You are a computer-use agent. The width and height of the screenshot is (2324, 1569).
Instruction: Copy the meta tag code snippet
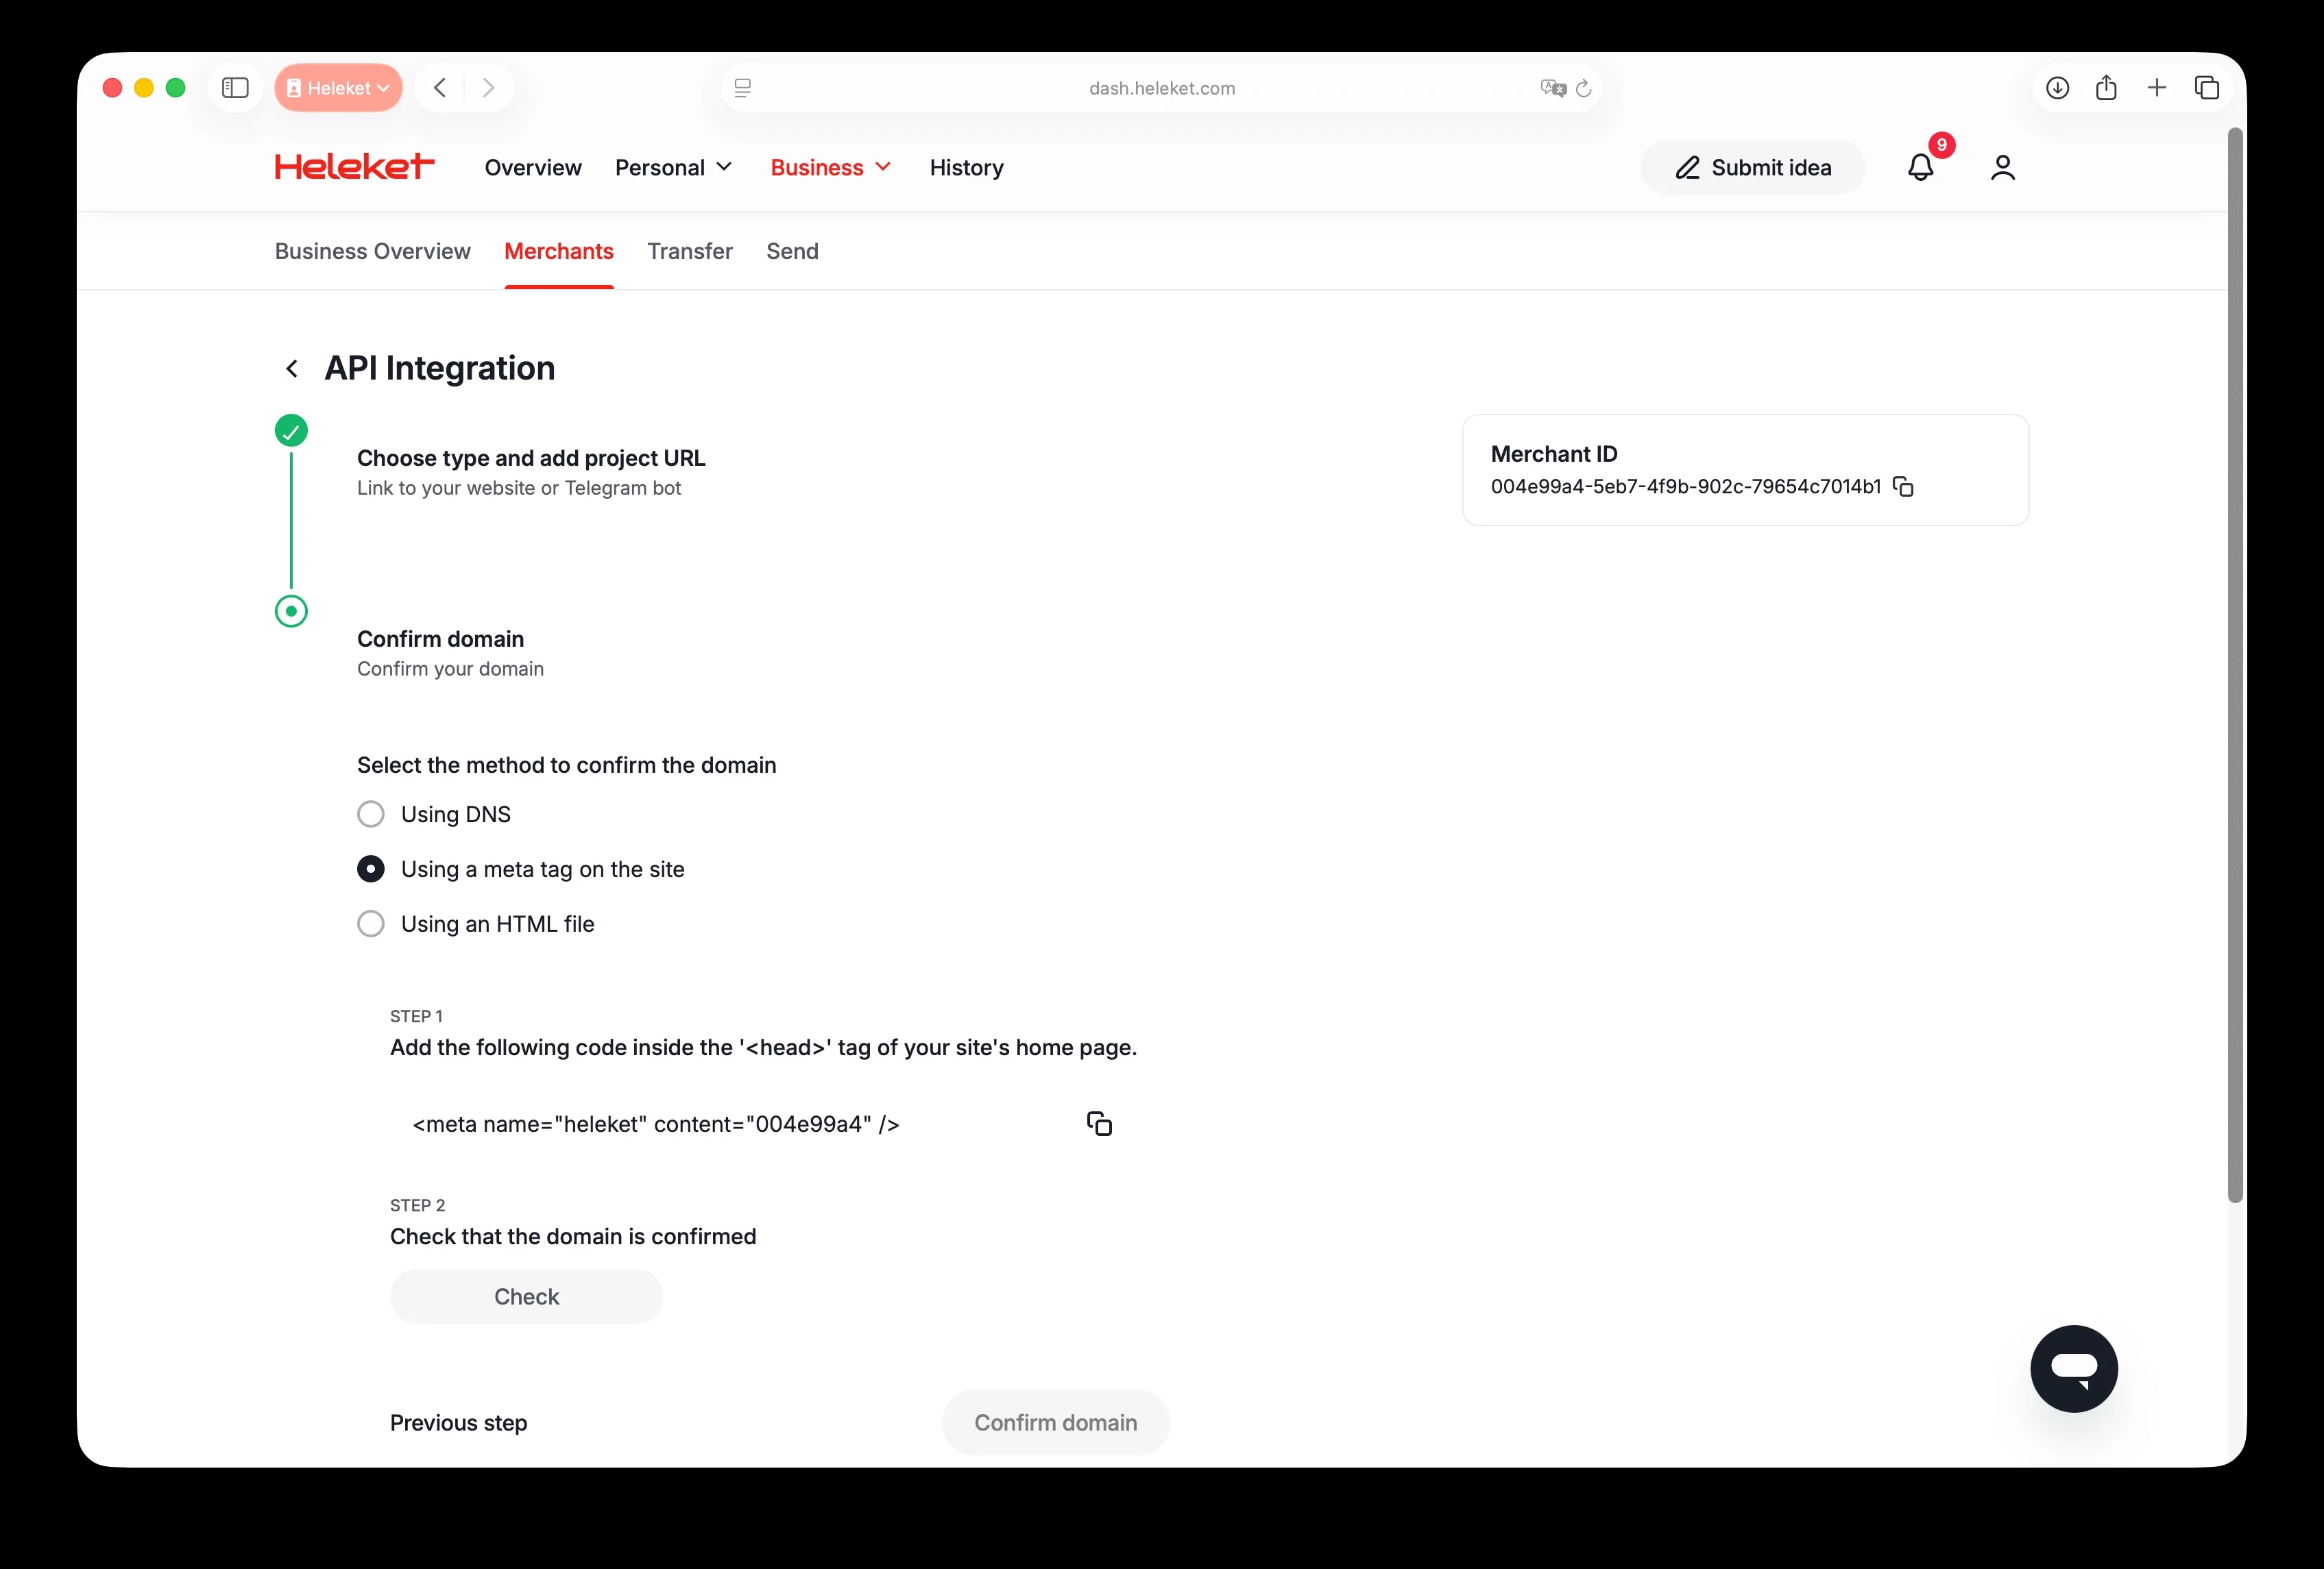[x=1099, y=1124]
